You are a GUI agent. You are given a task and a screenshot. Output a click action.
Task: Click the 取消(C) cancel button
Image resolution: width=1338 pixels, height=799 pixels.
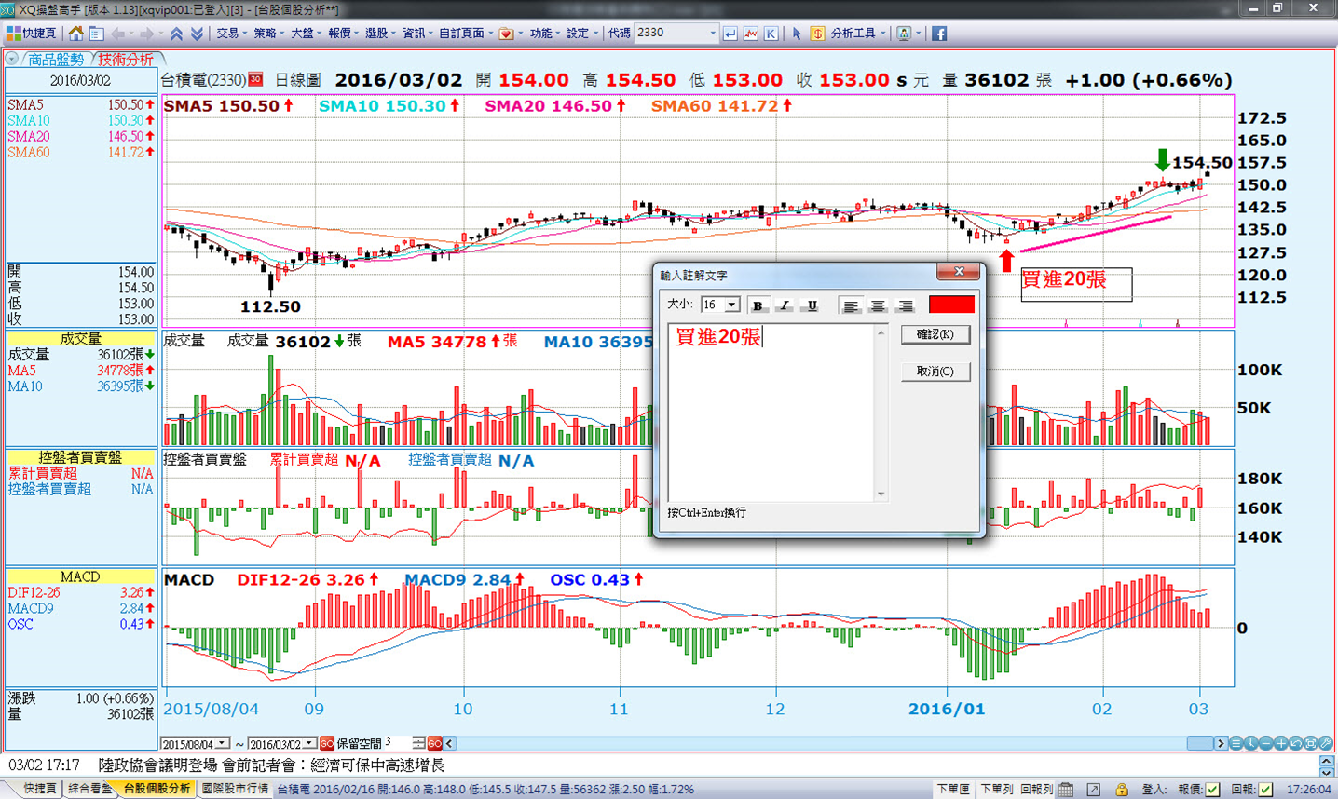[x=935, y=372]
